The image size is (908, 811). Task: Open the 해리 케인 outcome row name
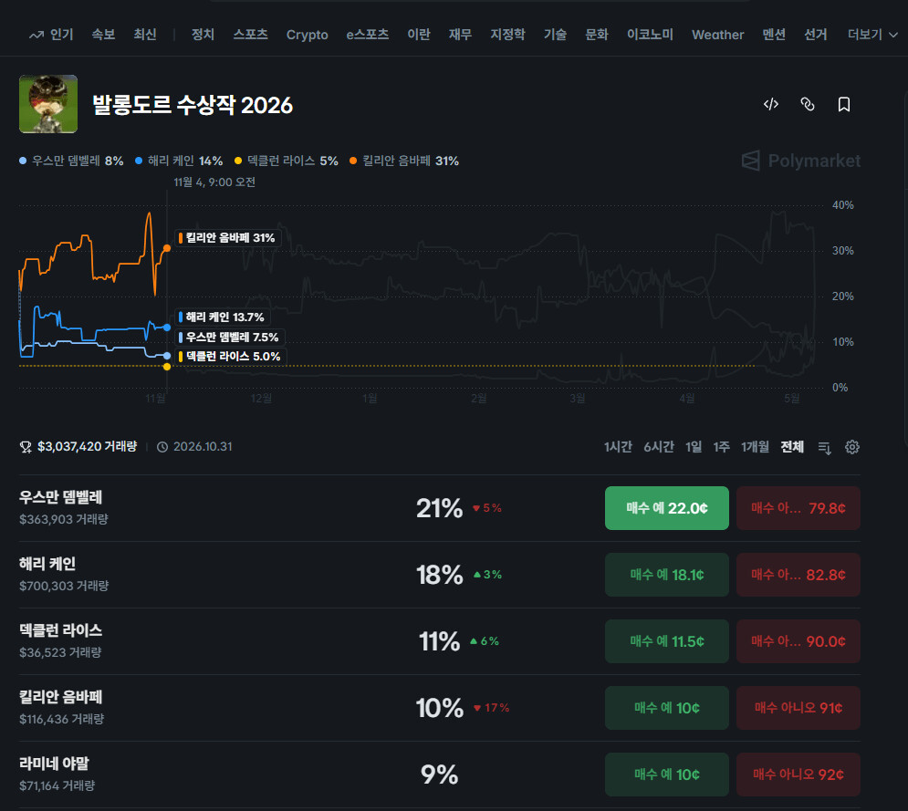pyautogui.click(x=47, y=564)
